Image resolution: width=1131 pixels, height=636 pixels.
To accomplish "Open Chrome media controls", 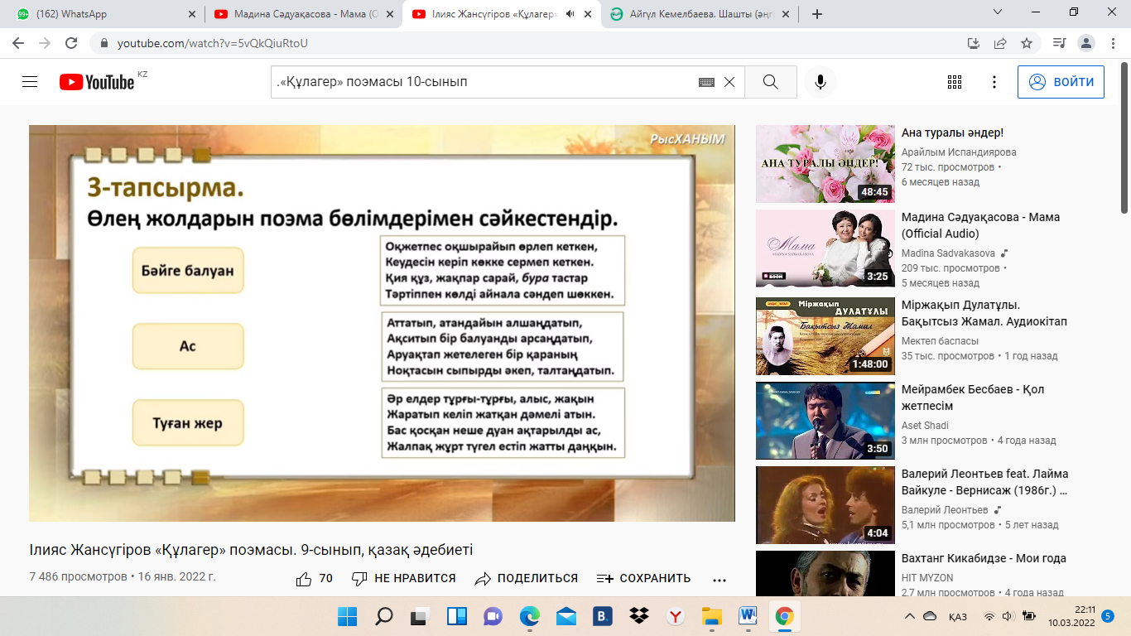I will [x=1059, y=43].
